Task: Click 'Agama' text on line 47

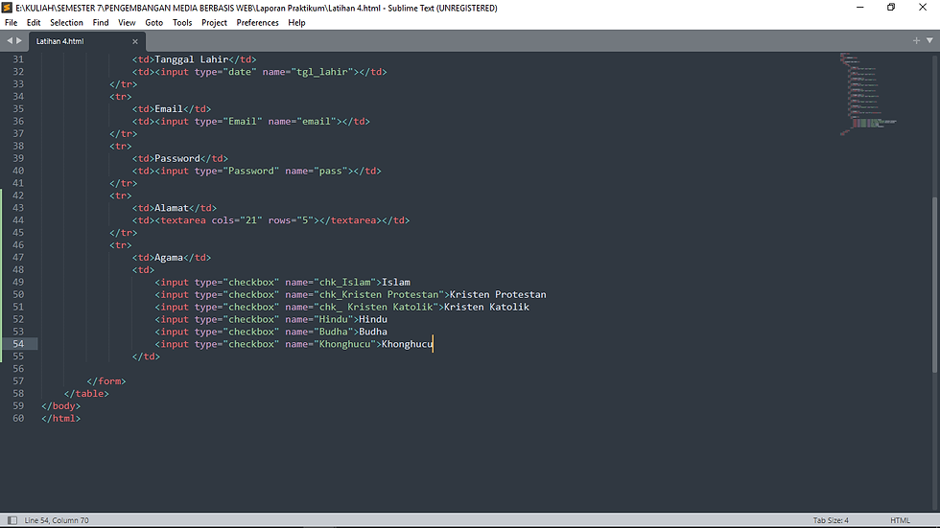Action: pyautogui.click(x=169, y=258)
